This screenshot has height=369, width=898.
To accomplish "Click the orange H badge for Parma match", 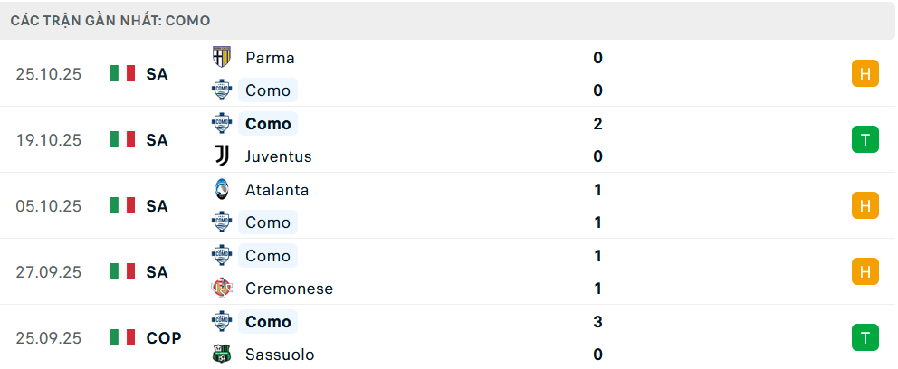I will click(865, 73).
